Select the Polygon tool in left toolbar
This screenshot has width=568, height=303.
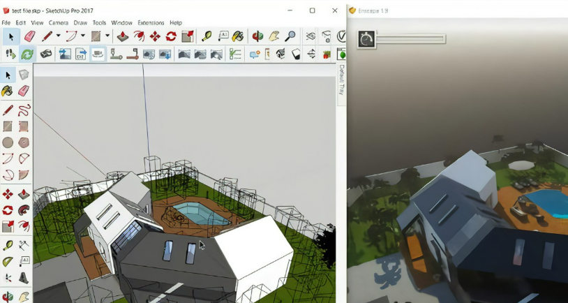point(24,142)
